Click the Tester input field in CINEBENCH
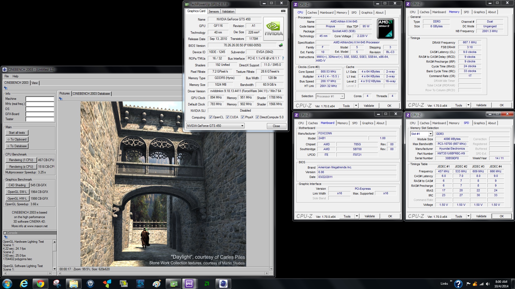This screenshot has width=515, height=289. coord(40,119)
